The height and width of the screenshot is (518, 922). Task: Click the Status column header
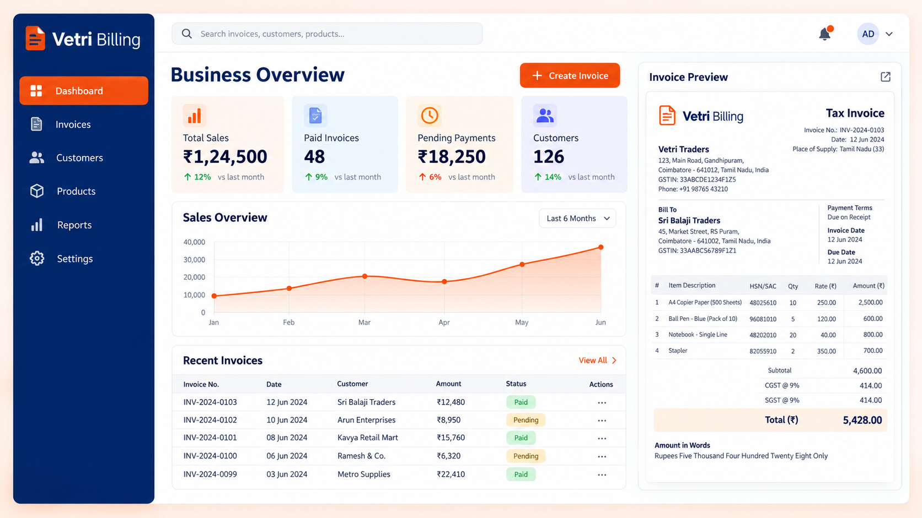point(516,384)
